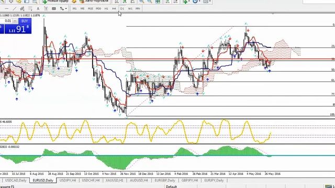Switch to the XAUUSD,H1 chart tab
Viewport: 335px width, 188px height.
(114, 180)
